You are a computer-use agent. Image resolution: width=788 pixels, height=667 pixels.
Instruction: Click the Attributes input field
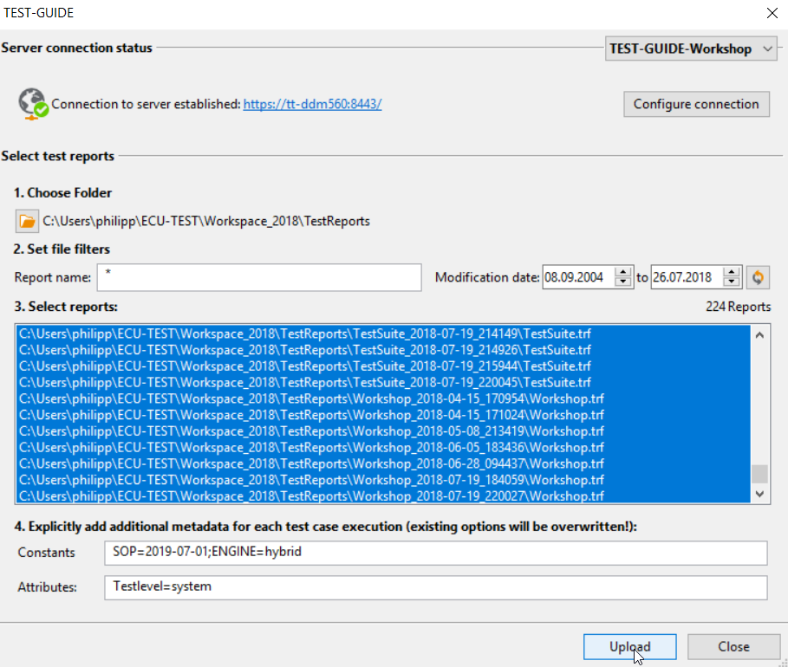coord(435,587)
